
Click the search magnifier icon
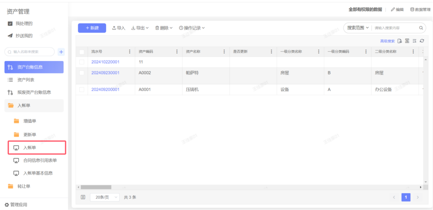pos(421,28)
